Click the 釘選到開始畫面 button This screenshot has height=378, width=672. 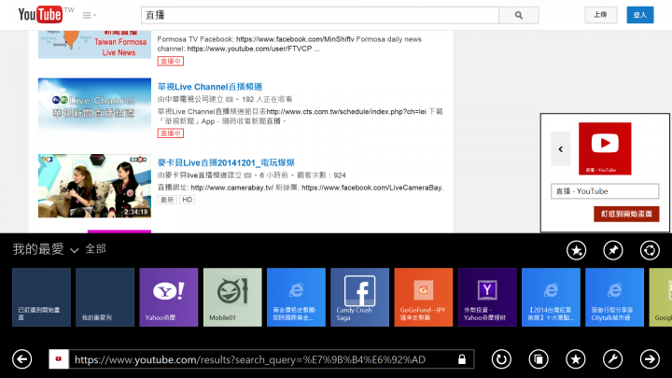[626, 214]
